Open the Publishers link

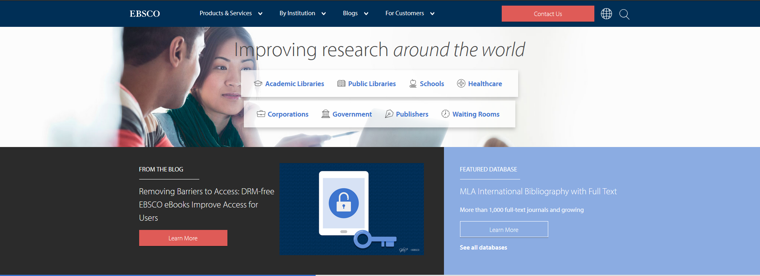point(412,114)
